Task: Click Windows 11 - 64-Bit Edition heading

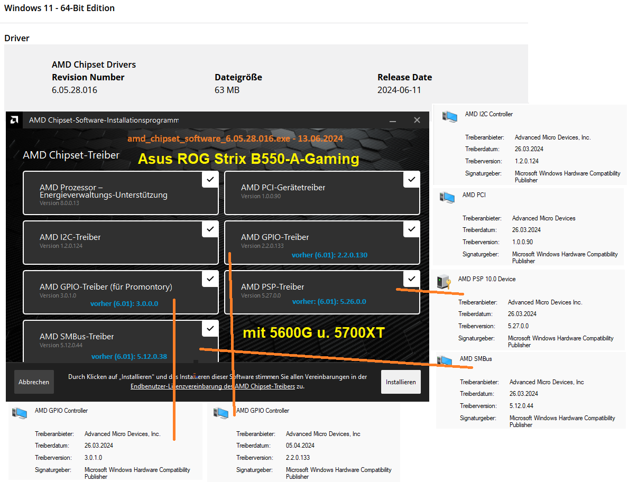Action: (x=59, y=8)
